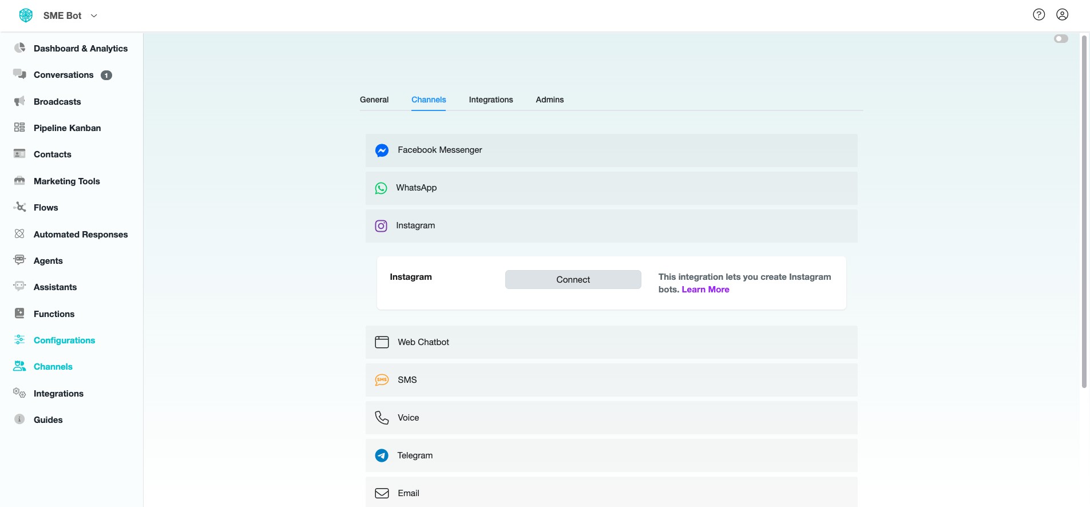Open the Integrations sidebar item
The height and width of the screenshot is (507, 1090).
pyautogui.click(x=58, y=394)
